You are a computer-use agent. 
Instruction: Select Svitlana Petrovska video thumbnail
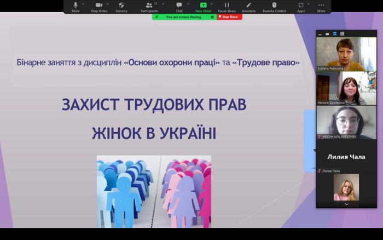[346, 54]
